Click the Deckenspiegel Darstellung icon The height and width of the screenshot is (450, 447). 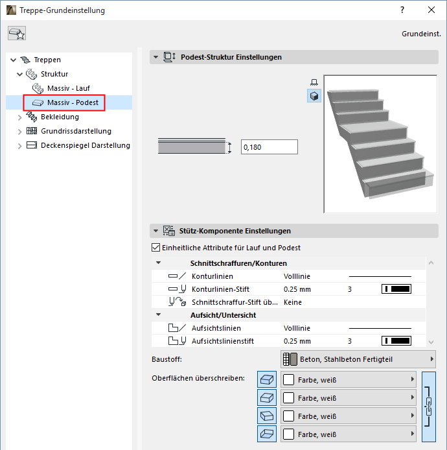pyautogui.click(x=32, y=145)
